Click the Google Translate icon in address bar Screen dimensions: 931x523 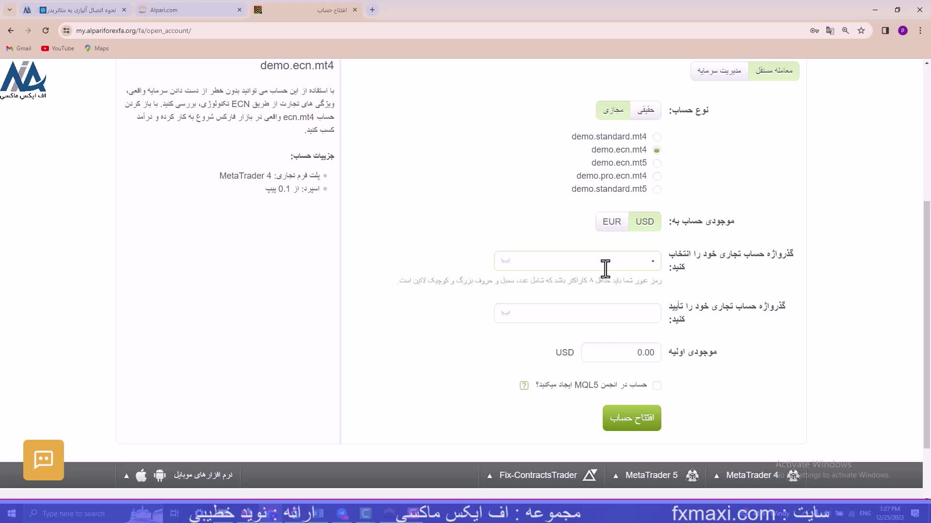pos(830,31)
